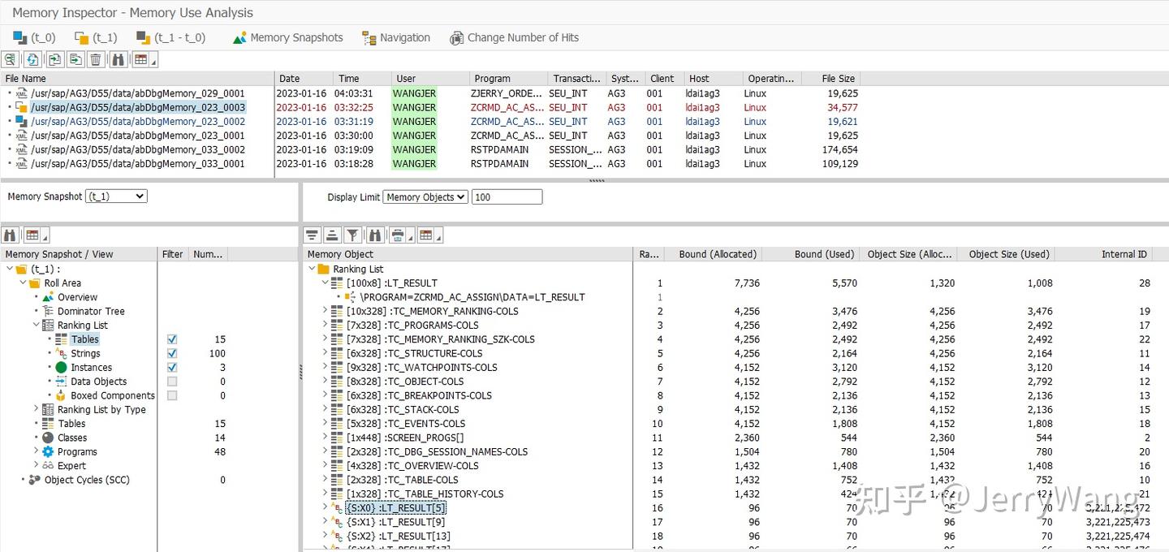Select {S:X0} :LT_RESULT[5] row

pos(396,508)
